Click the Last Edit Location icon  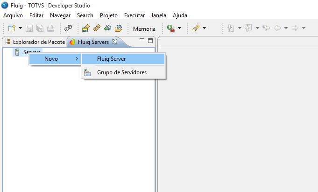click(x=266, y=28)
